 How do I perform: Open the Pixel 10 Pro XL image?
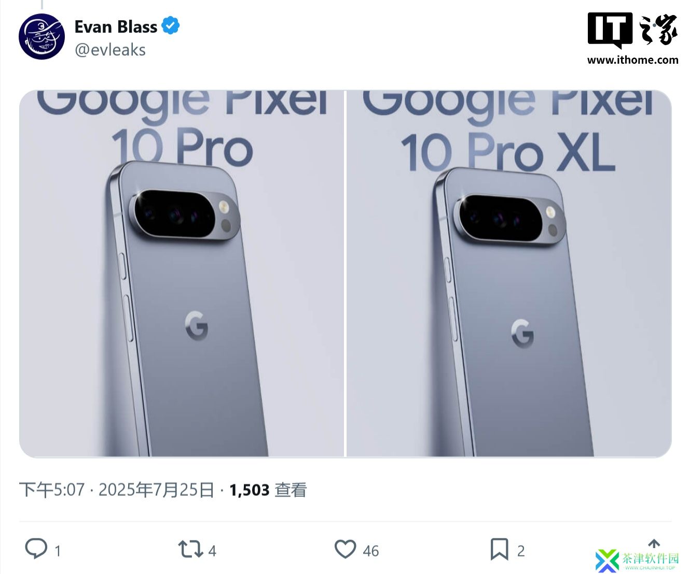tap(509, 274)
